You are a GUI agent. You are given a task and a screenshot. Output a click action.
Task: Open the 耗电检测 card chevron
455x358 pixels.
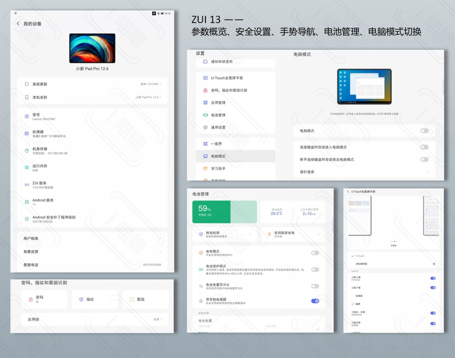tap(250, 234)
